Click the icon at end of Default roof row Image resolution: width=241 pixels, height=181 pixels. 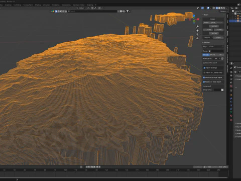[x=222, y=90]
